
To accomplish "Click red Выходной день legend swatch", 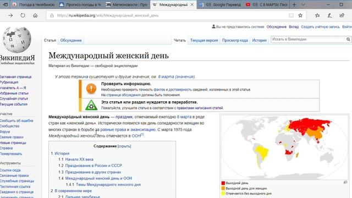I will pyautogui.click(x=223, y=183).
